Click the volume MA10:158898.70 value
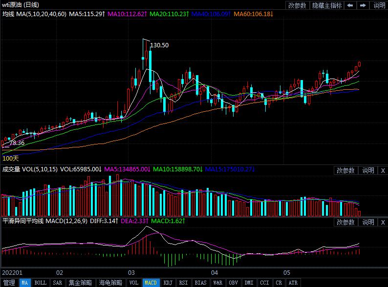The height and width of the screenshot is (287, 388). point(178,169)
